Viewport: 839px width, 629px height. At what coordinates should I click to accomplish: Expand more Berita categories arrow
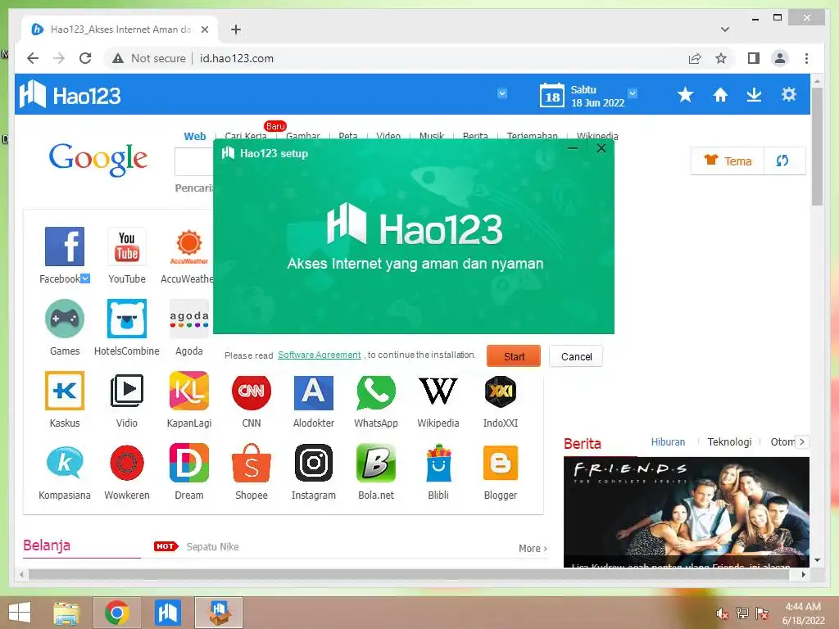801,441
